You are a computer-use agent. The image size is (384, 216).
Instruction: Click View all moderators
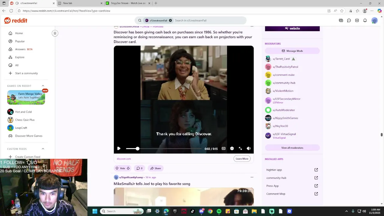click(292, 148)
